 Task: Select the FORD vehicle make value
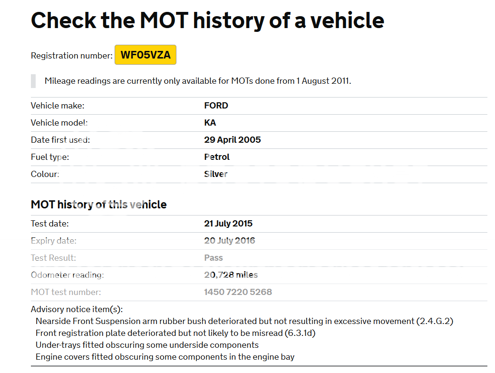pyautogui.click(x=216, y=106)
